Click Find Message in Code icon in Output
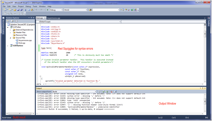The height and width of the screenshot is (121, 212). pos(99,92)
